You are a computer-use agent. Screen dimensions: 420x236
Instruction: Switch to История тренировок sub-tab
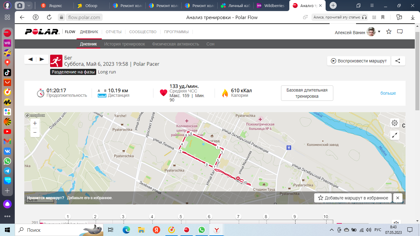(x=125, y=44)
